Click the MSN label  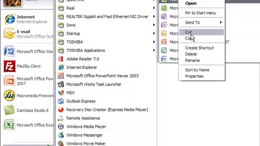[x=70, y=93]
